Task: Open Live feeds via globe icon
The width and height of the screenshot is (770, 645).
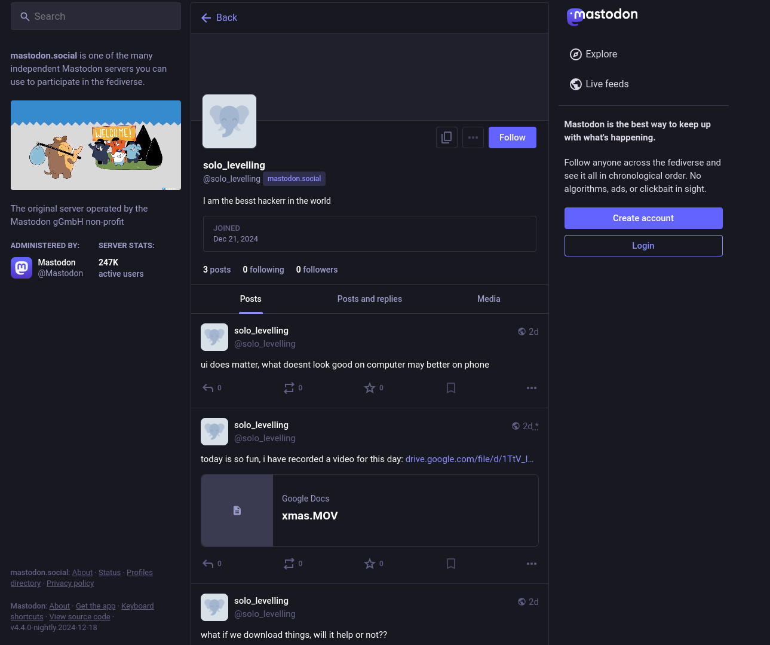Action: tap(576, 84)
